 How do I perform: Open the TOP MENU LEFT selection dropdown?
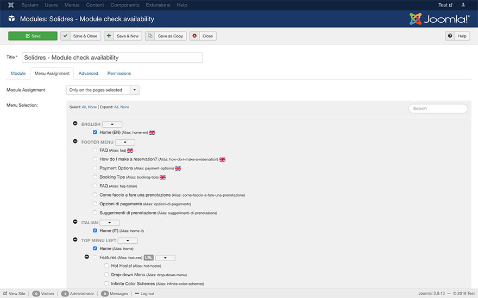128,241
